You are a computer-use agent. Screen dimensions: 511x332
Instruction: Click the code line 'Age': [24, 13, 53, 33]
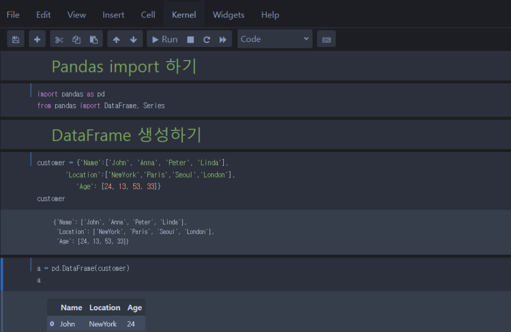click(x=118, y=186)
